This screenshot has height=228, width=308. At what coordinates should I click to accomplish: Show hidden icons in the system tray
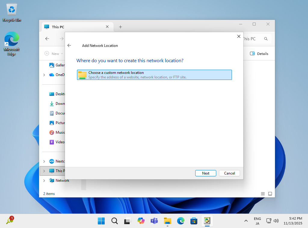246,221
